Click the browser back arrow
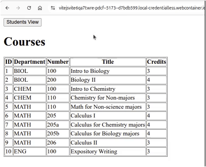Image resolution: width=206 pixels, height=167 pixels. 7,8
